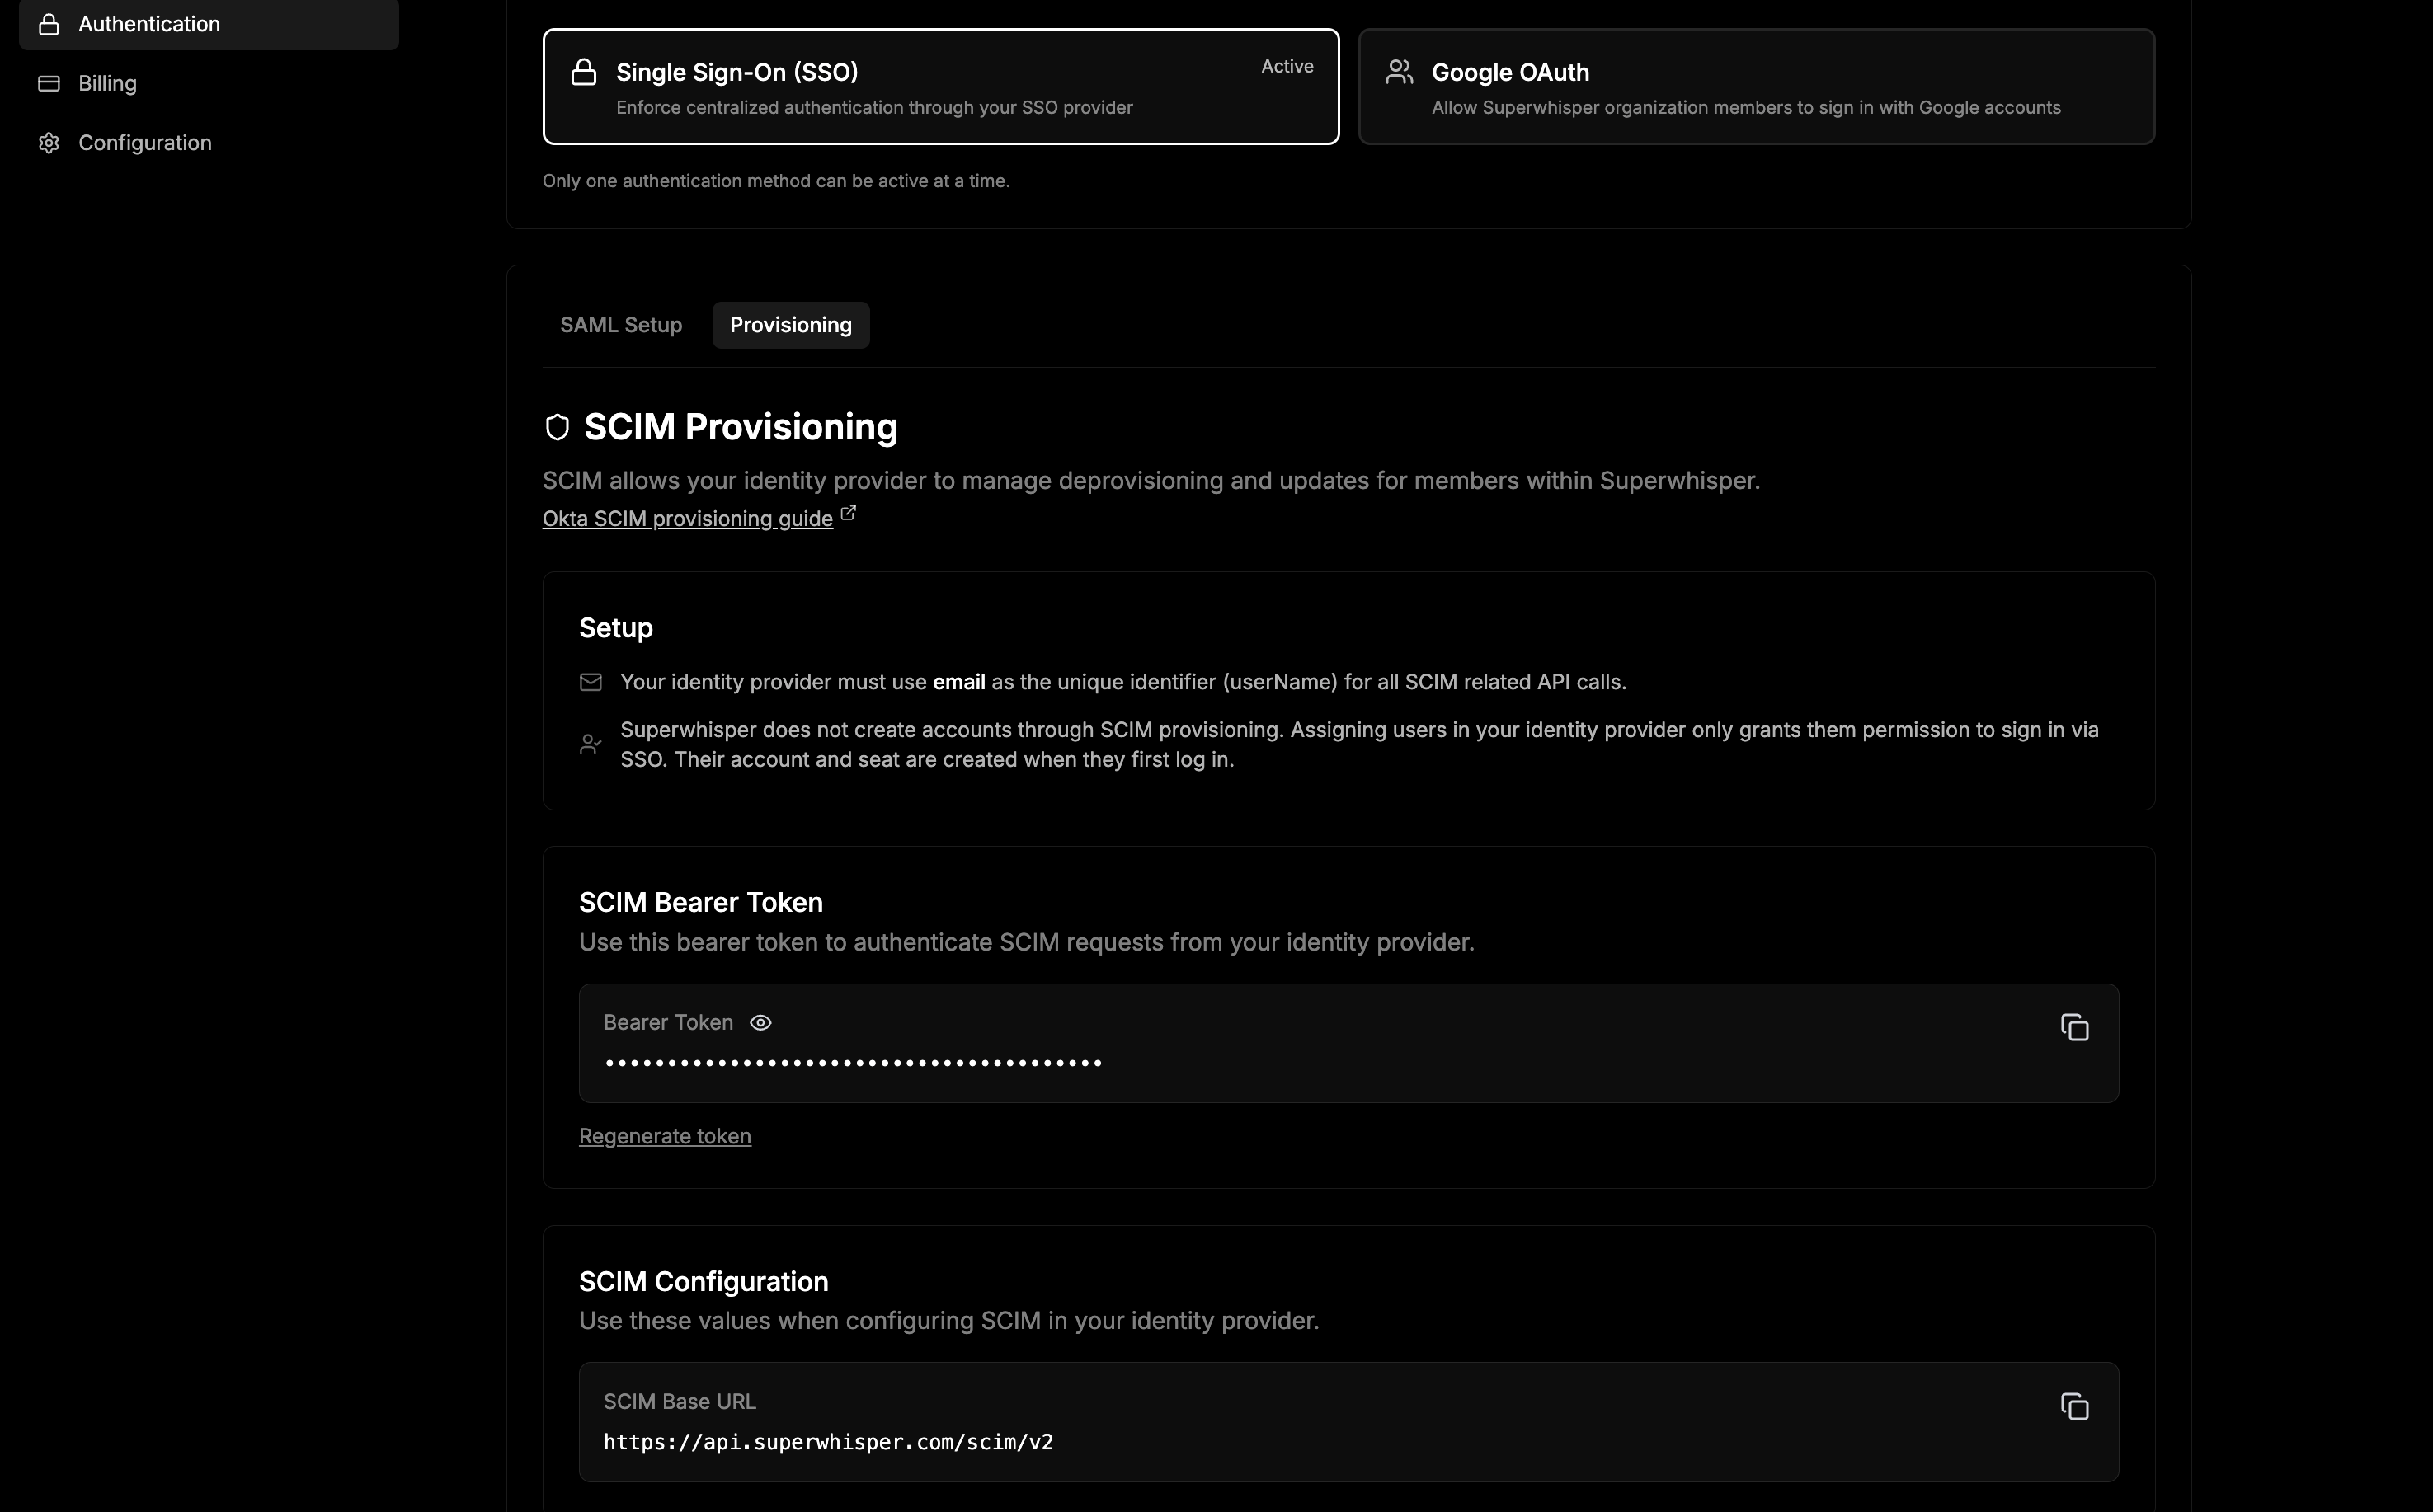Click the credit card icon next to Billing
Viewport: 2433px width, 1512px height.
click(x=49, y=83)
